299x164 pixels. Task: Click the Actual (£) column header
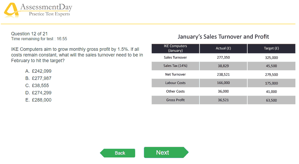(x=223, y=49)
